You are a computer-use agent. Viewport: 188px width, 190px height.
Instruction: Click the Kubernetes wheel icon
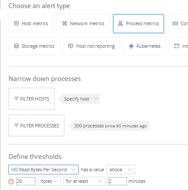click(x=131, y=46)
